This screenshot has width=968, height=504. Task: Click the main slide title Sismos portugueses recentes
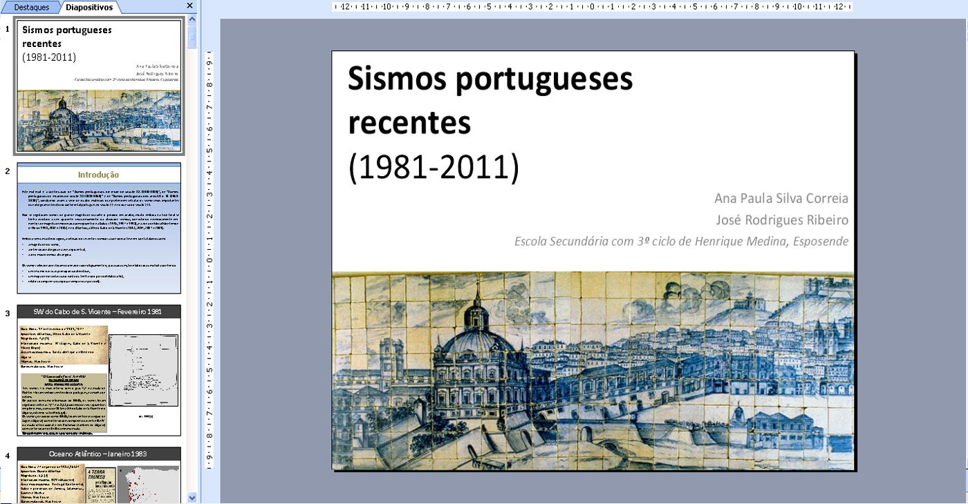pos(490,101)
